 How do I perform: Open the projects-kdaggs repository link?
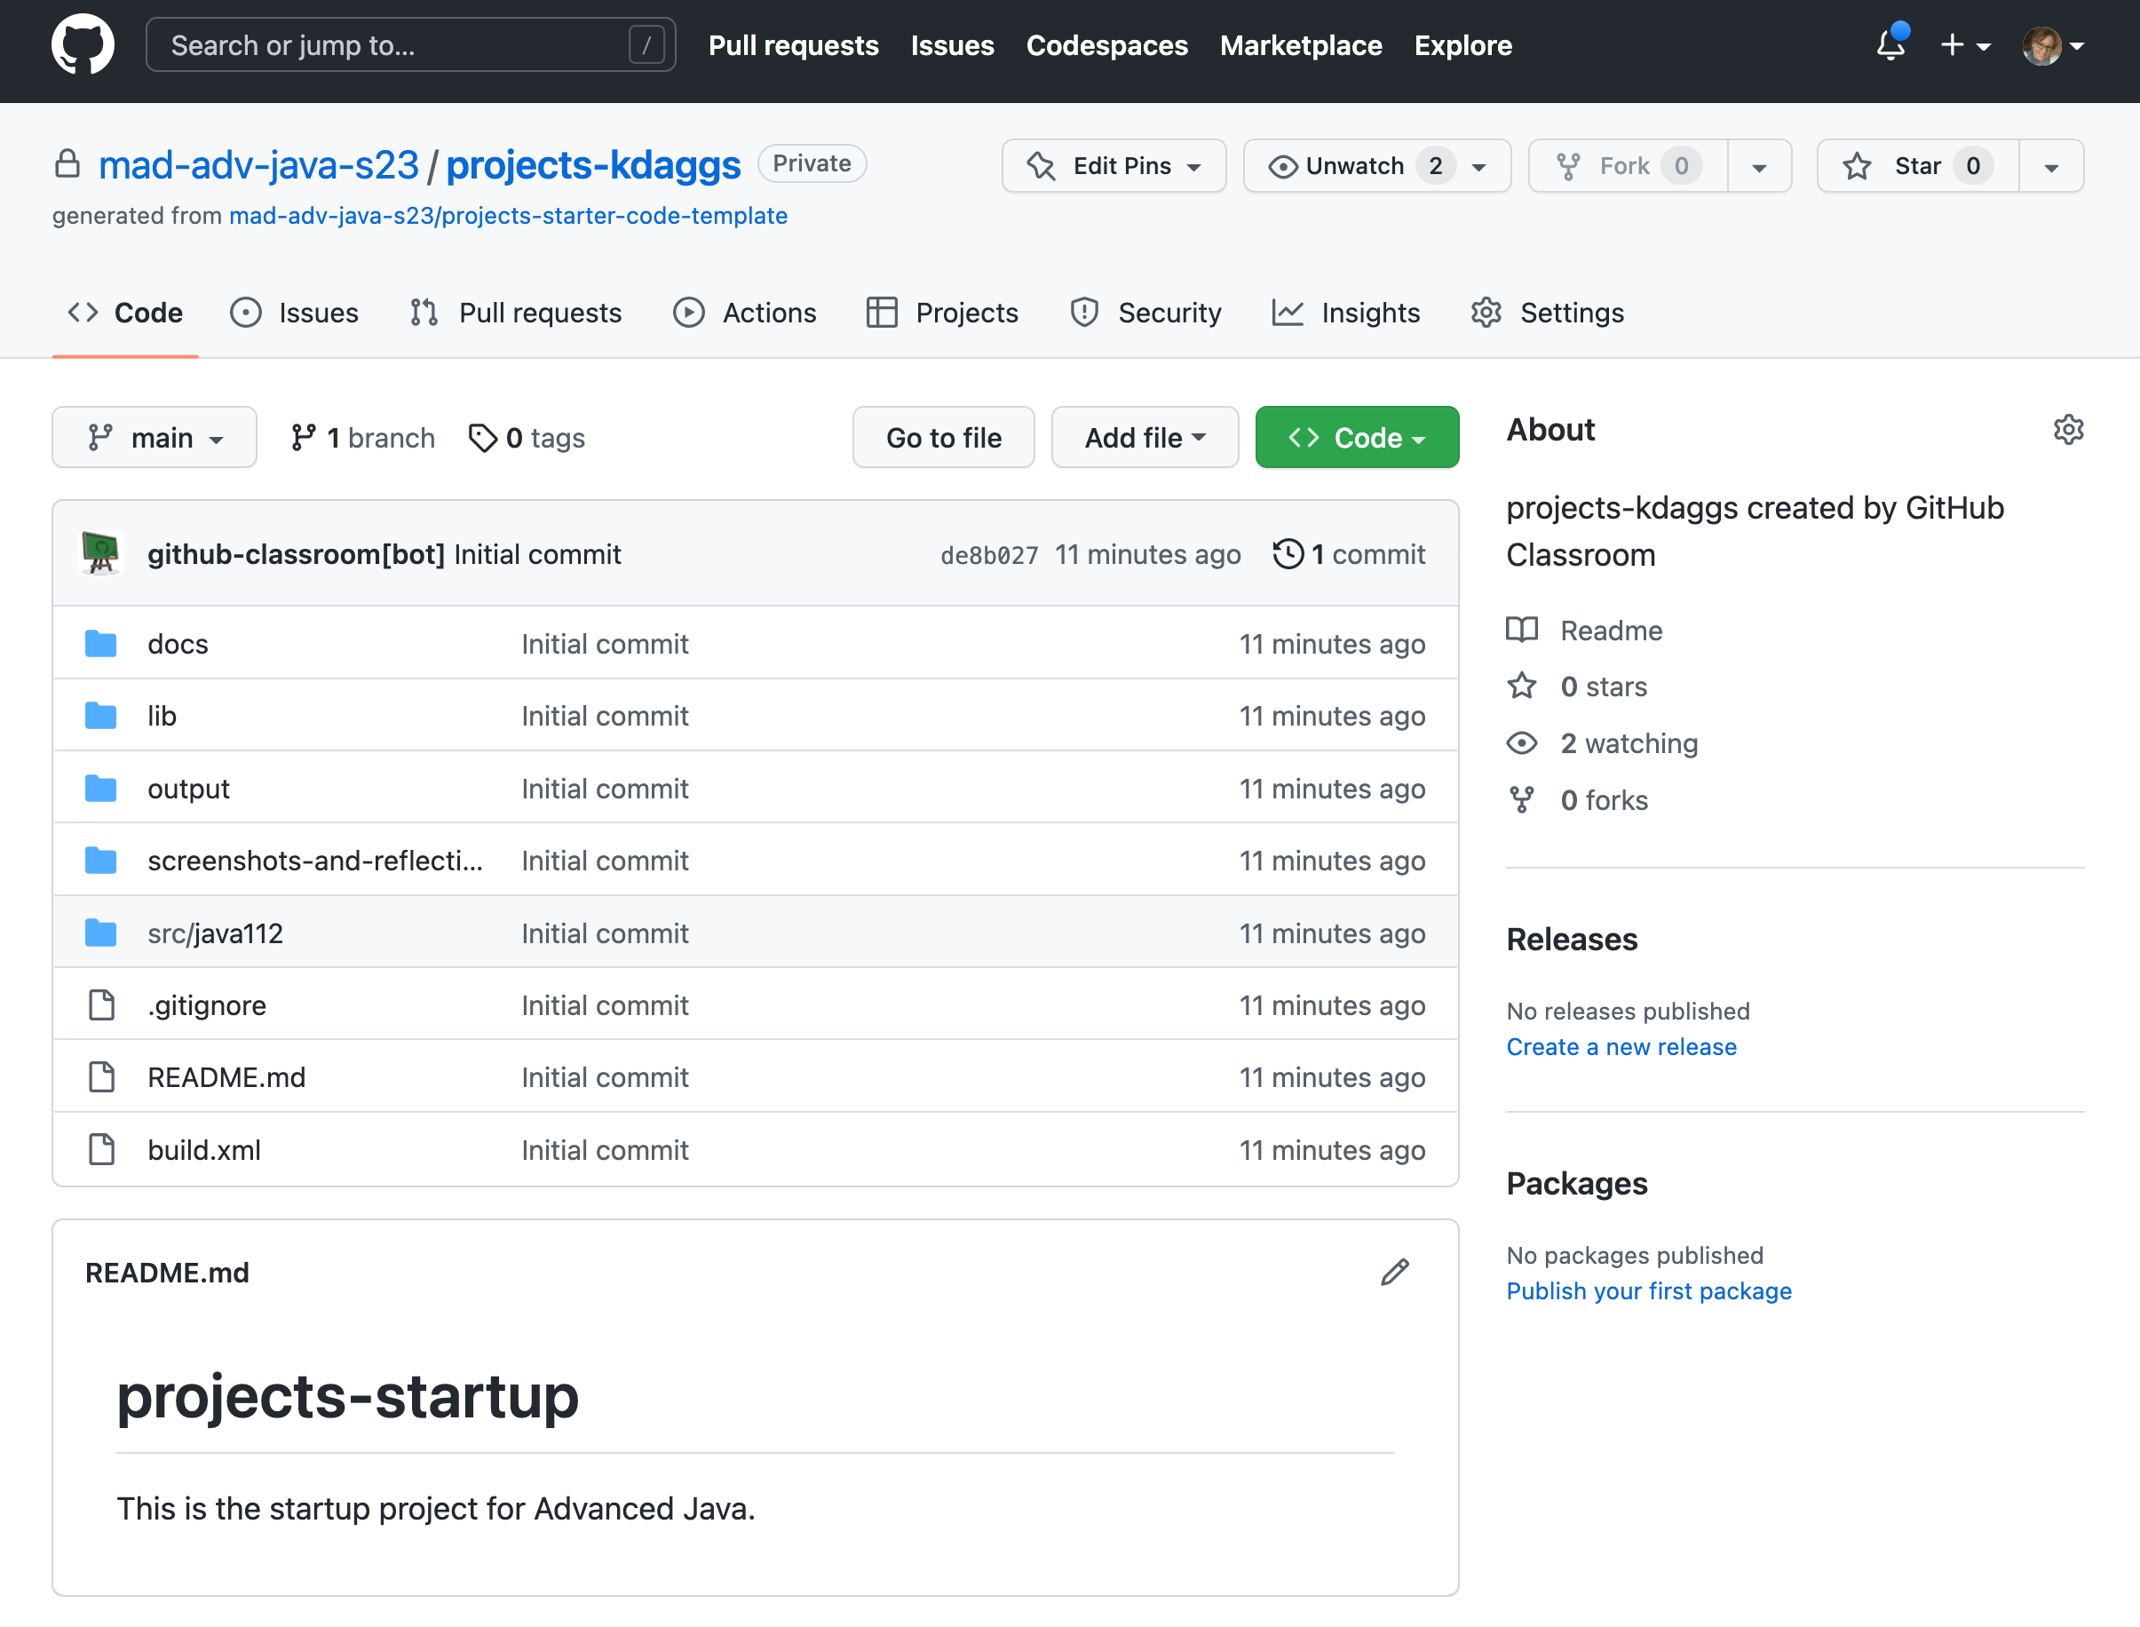coord(592,164)
